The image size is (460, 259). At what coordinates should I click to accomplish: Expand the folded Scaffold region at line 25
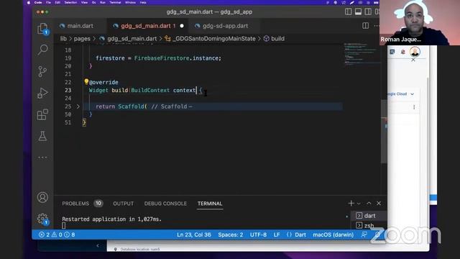coord(78,106)
